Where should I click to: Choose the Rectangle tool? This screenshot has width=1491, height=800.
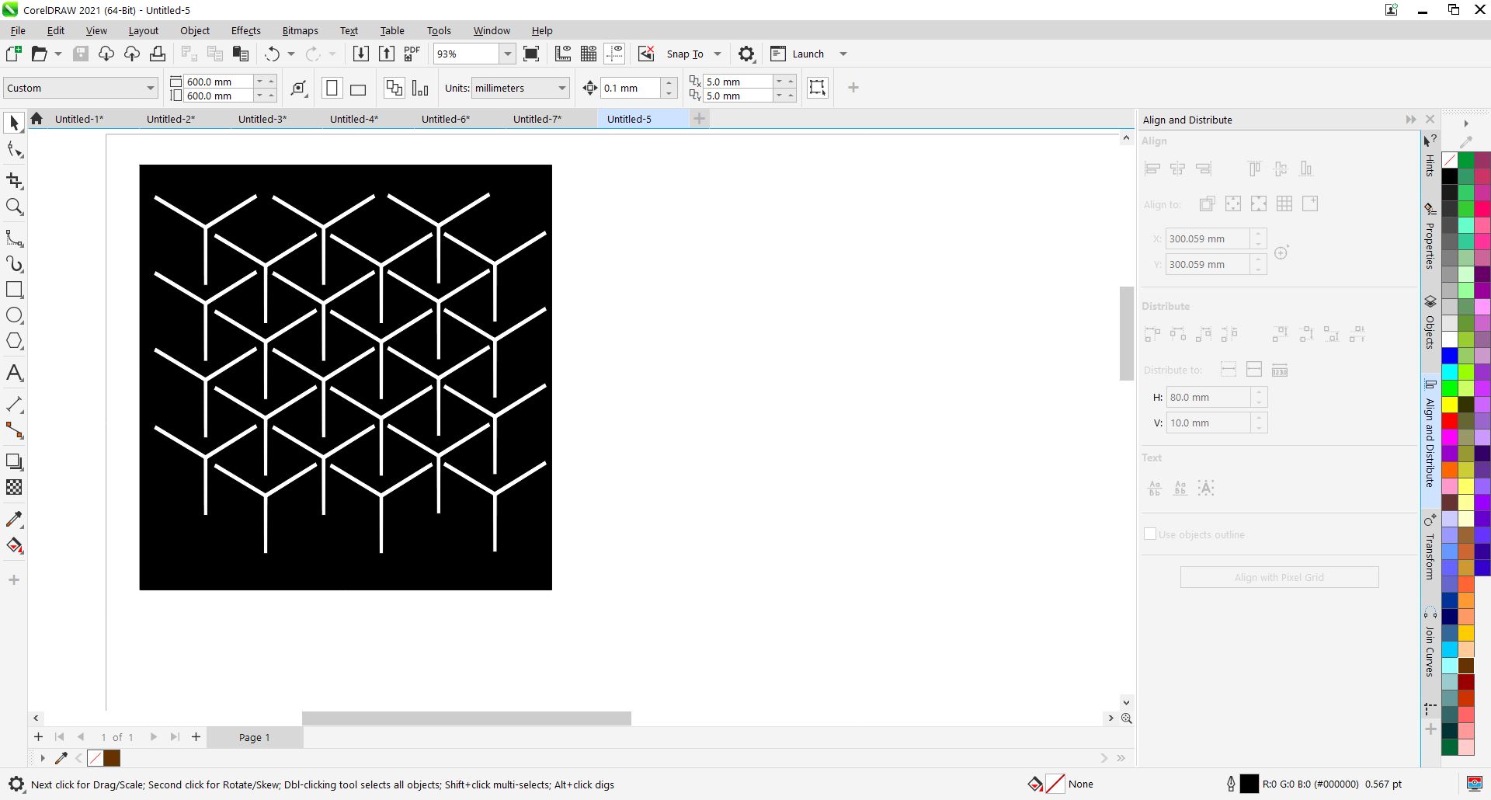[14, 290]
